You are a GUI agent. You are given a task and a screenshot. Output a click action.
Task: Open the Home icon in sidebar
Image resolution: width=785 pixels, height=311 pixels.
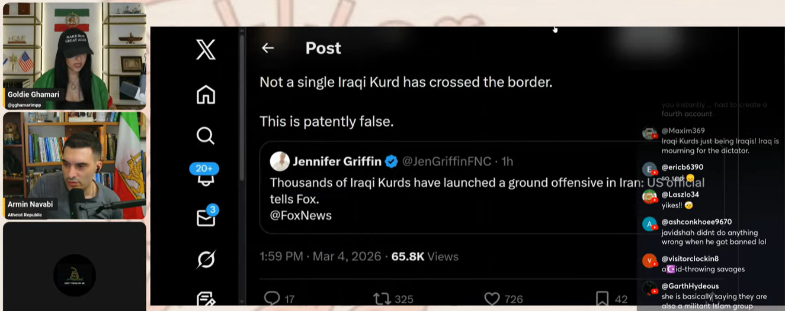(x=206, y=95)
